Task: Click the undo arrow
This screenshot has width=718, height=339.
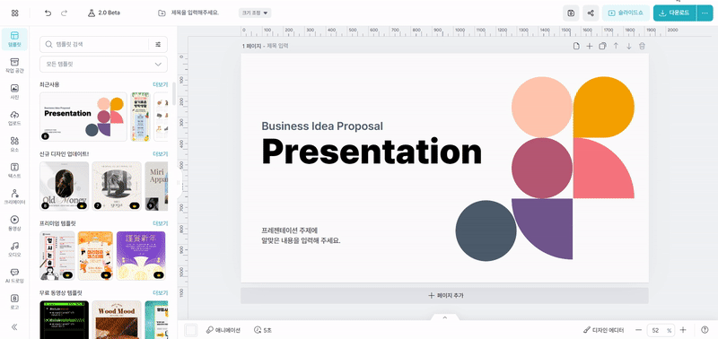Action: coord(48,13)
